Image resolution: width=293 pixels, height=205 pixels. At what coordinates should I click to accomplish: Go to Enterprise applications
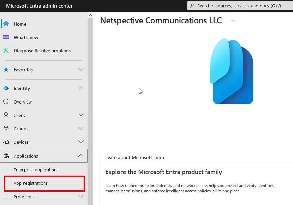point(36,170)
